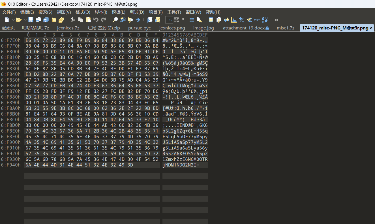Click the base converter 10/16 icon

click(264, 20)
